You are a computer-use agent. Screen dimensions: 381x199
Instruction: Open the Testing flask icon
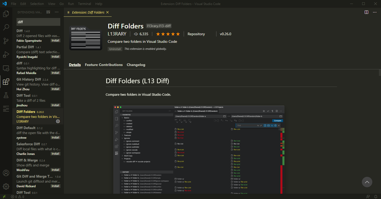[6, 95]
